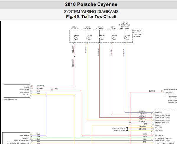The height and width of the screenshot is (144, 177).
Task: Click "HOT AT ALL TIMES" above fuse 19
Action: [74, 28]
